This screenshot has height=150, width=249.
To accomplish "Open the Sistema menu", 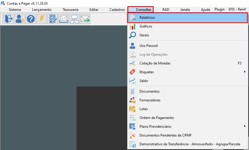I will (x=15, y=10).
